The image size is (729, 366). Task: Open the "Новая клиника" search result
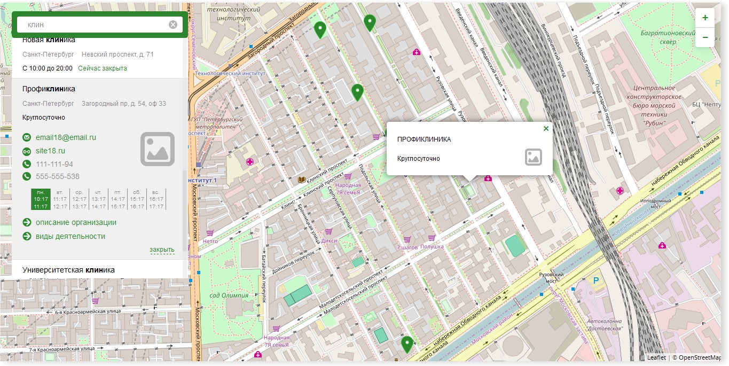pyautogui.click(x=49, y=40)
